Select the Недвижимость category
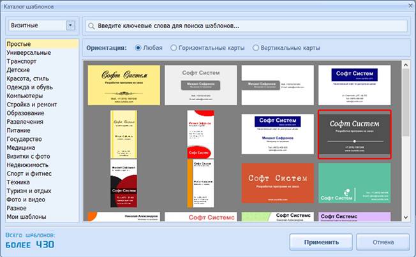This screenshot has width=416, height=257. 27,165
